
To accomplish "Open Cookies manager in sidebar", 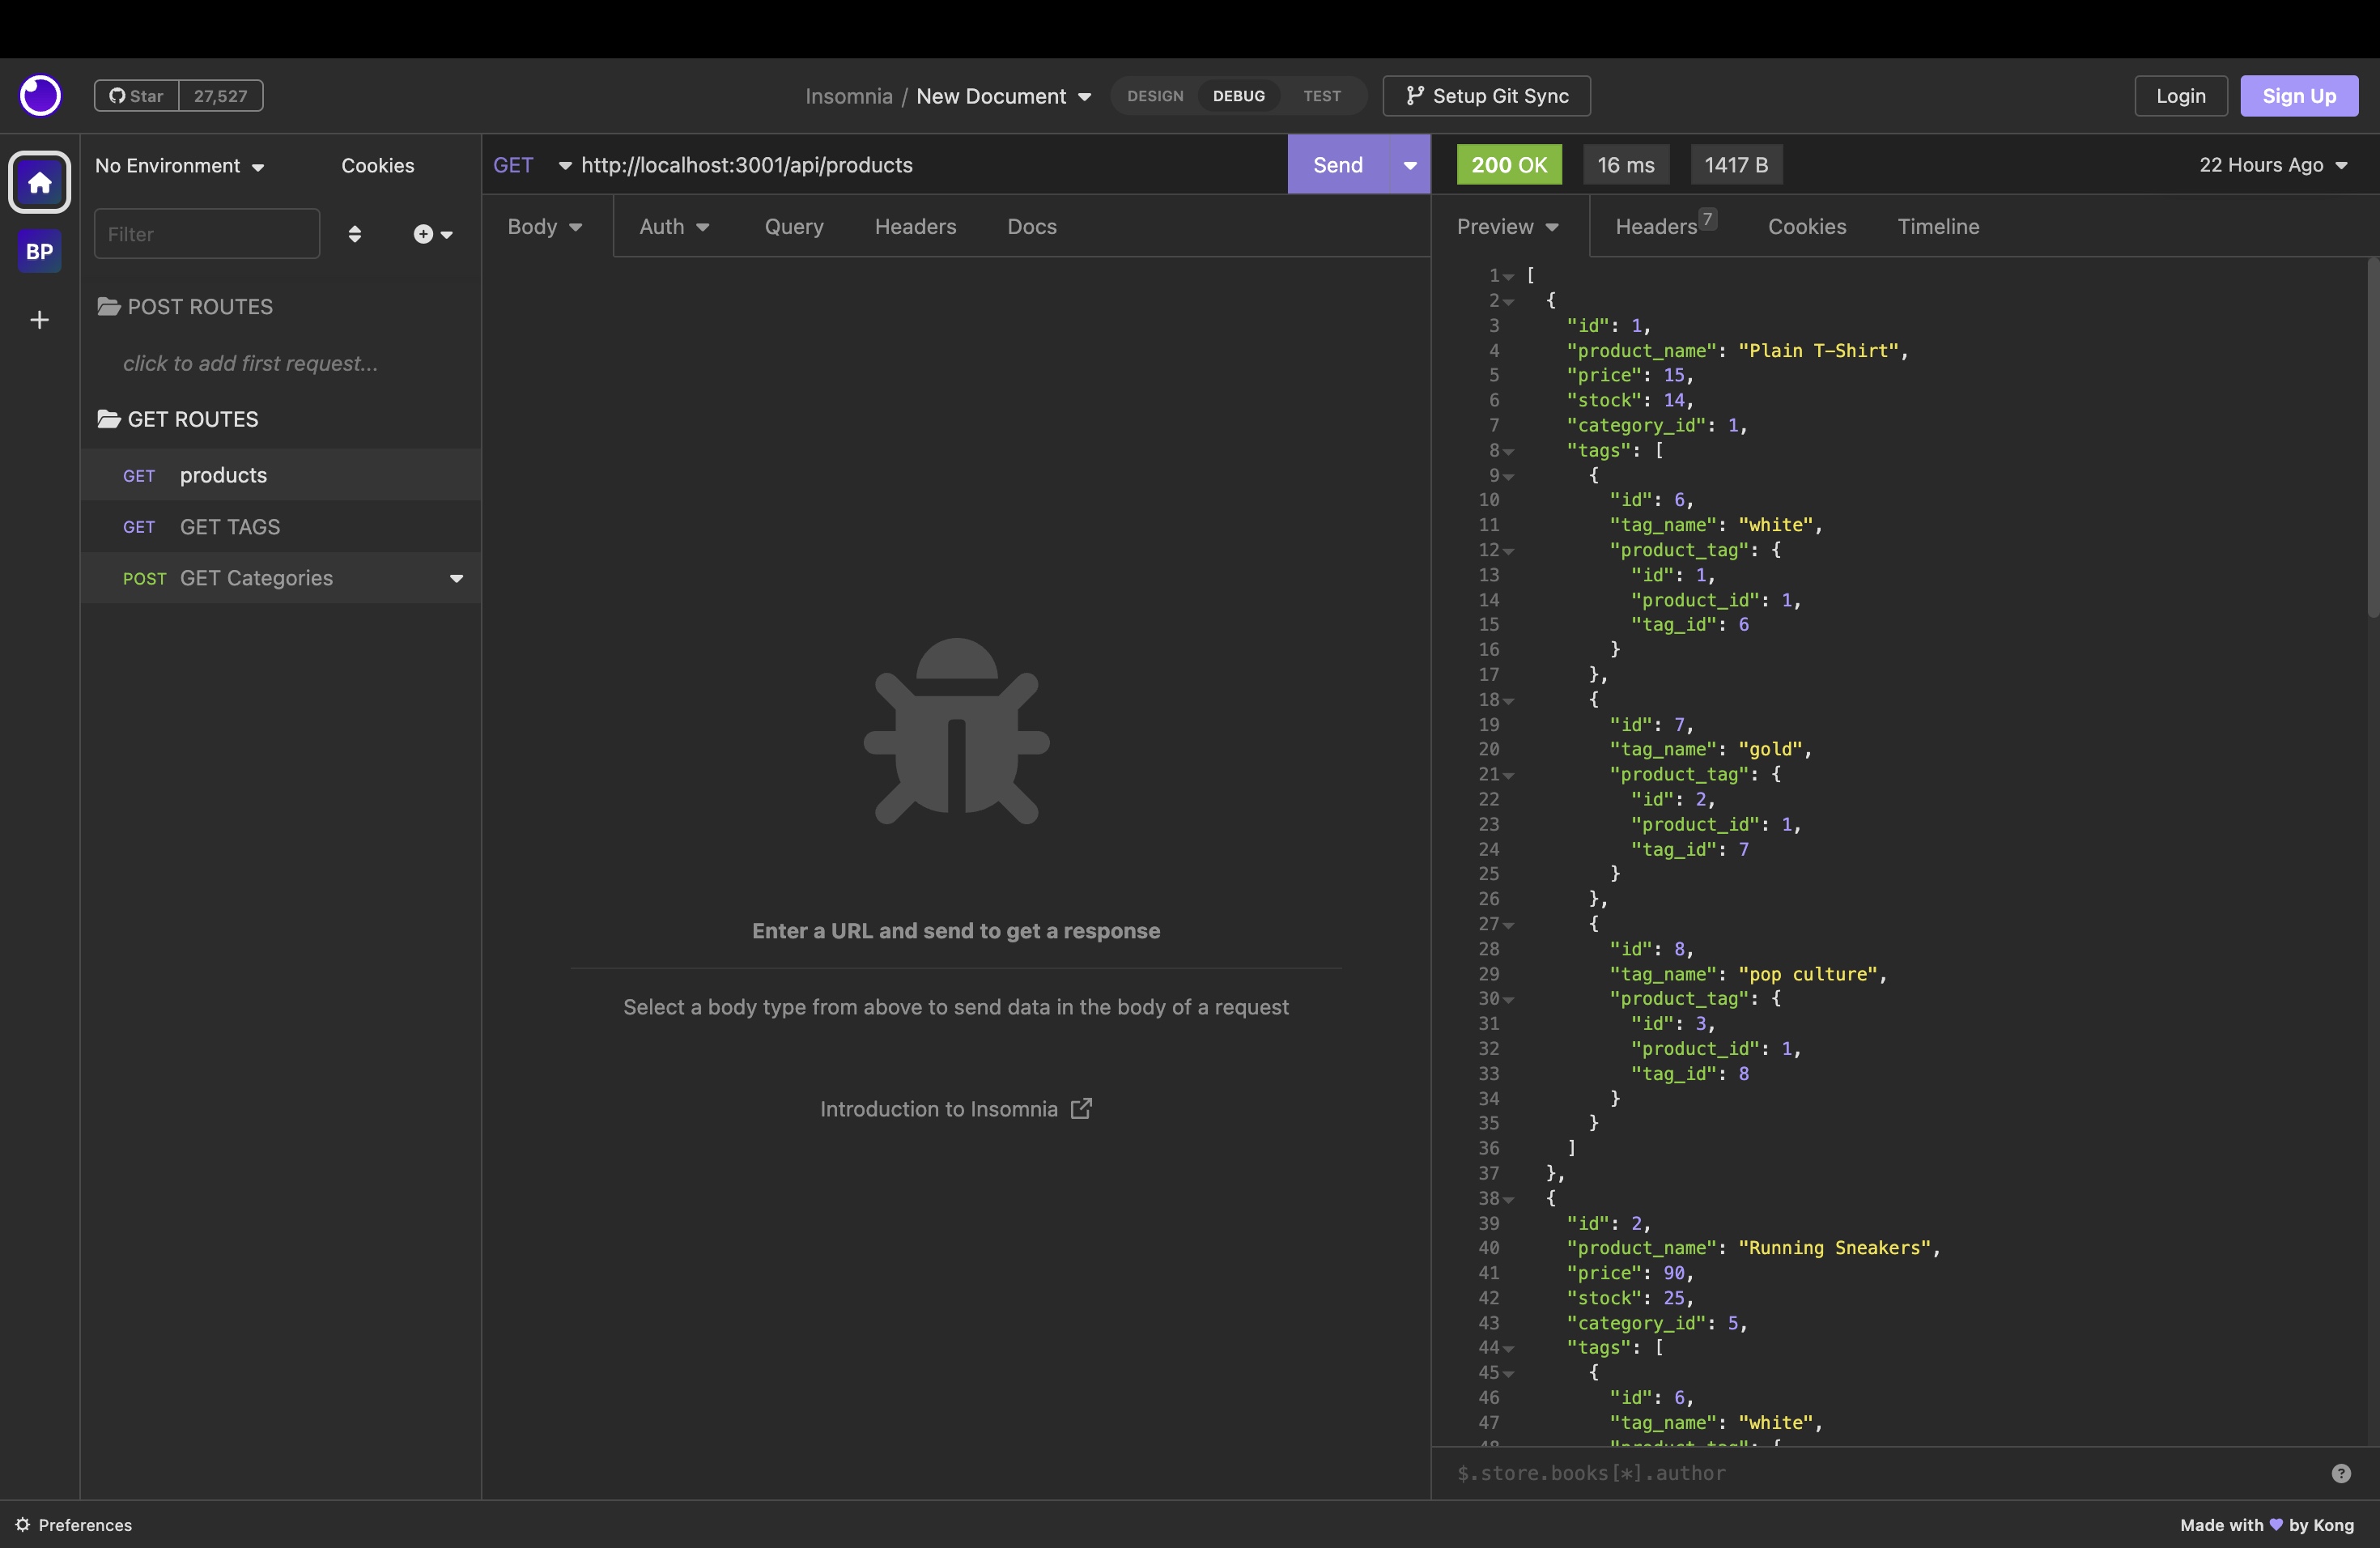I will 378,166.
